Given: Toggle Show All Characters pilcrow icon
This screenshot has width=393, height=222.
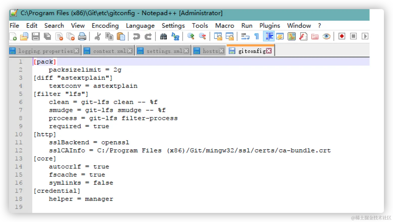Looking at the screenshot, I should [257, 37].
